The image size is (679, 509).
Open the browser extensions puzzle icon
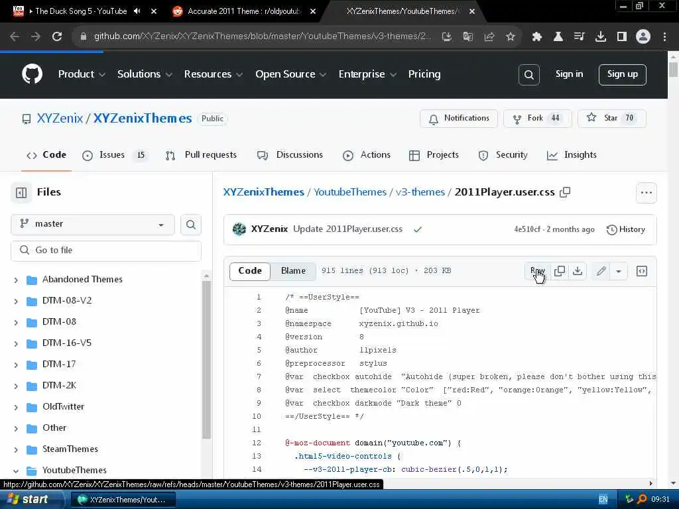[537, 37]
